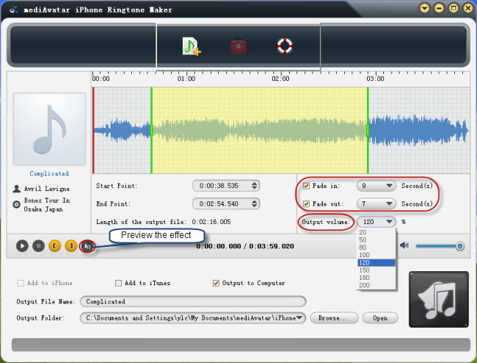Adjust End Point stepper arrows
Screen dimensions: 477x363
coord(255,204)
